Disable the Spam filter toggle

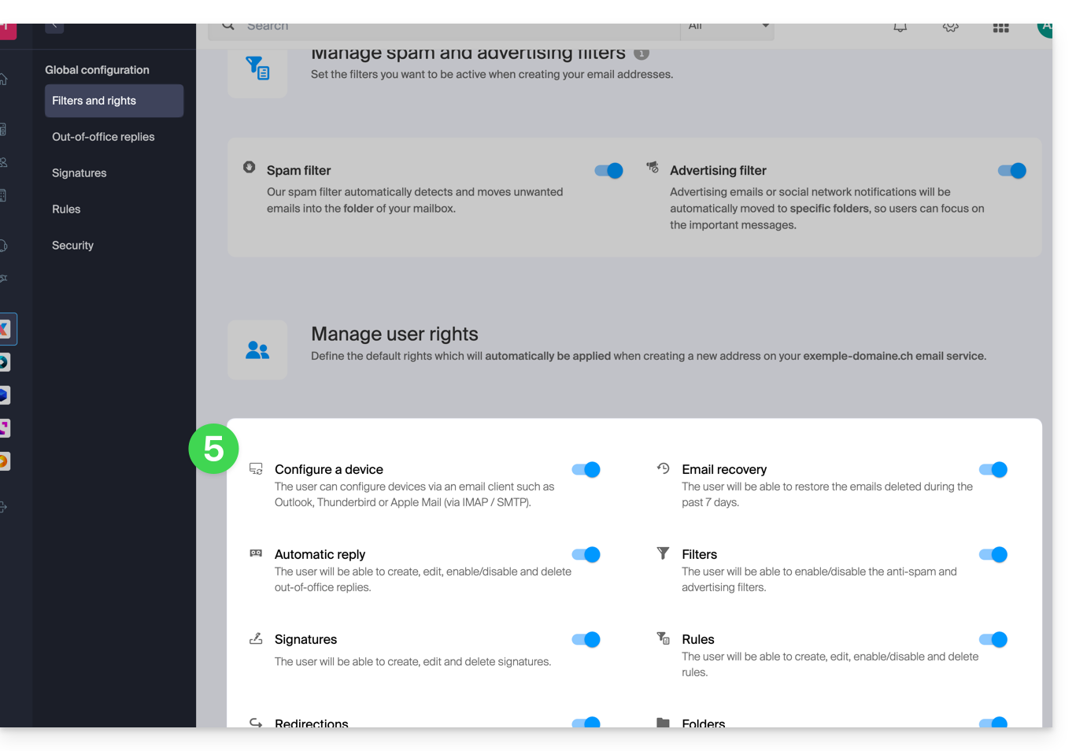click(608, 171)
